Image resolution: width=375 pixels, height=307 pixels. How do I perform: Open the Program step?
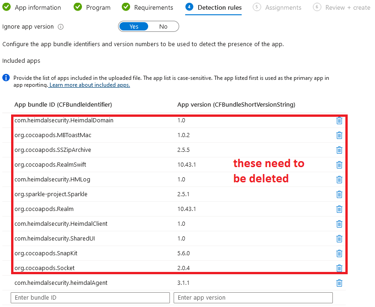92,7
